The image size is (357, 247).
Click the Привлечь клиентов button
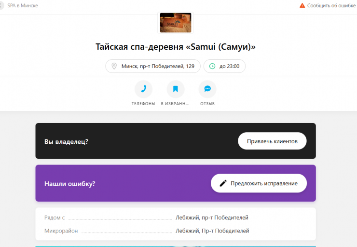point(272,141)
